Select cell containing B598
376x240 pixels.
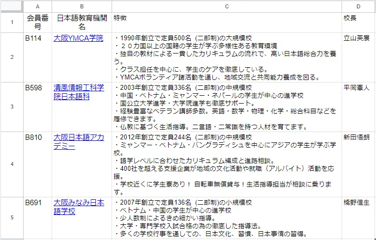38,107
